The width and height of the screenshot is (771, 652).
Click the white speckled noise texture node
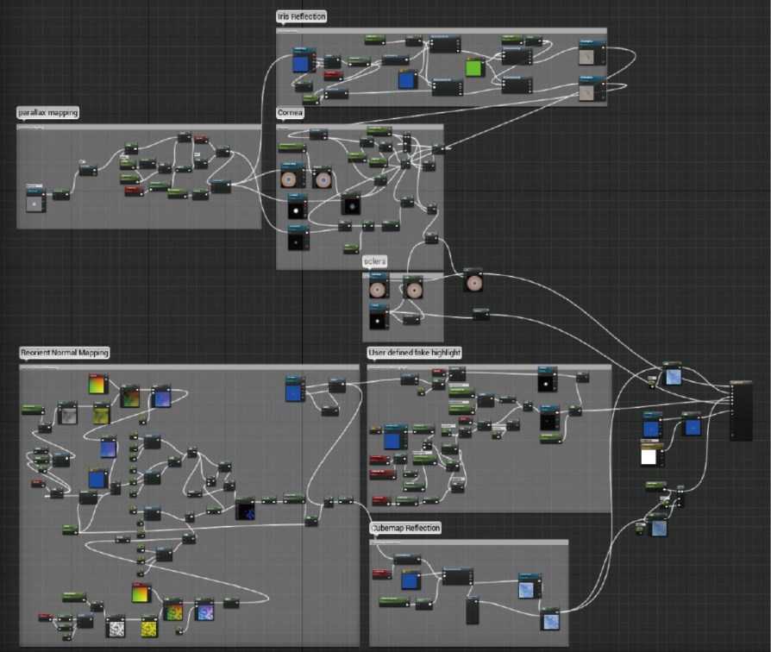tap(116, 626)
